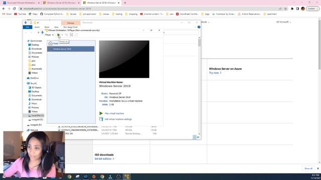The width and height of the screenshot is (321, 180).
Task: Click the up arrow in File Explorer navigation
Action: [38, 32]
